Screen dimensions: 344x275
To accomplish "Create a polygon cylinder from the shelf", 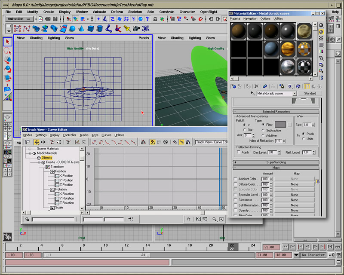I will [100, 28].
